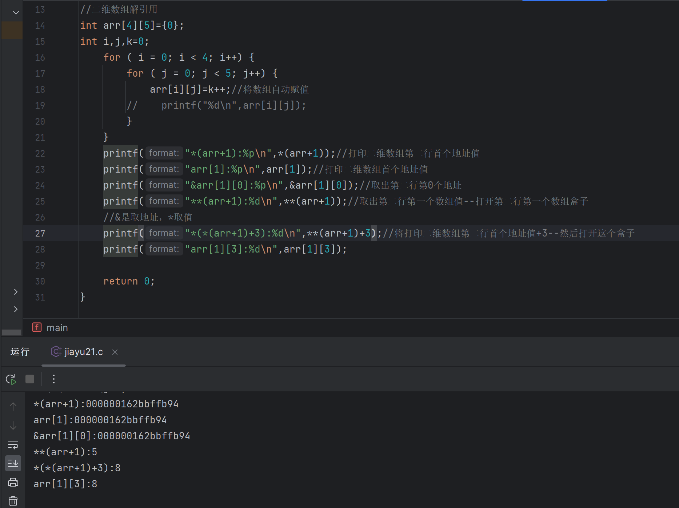
Task: Click the function icon beside main breadcrumb
Action: [x=37, y=327]
